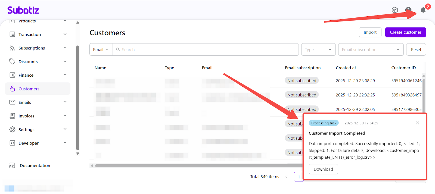Close the Customer Import Completed notification
The width and height of the screenshot is (435, 194).
coord(417,123)
